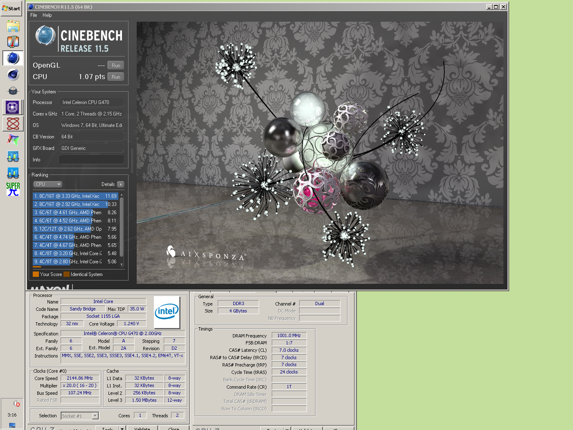573x430 pixels.
Task: Select ranking row 2 with score 10.33
Action: pos(76,204)
